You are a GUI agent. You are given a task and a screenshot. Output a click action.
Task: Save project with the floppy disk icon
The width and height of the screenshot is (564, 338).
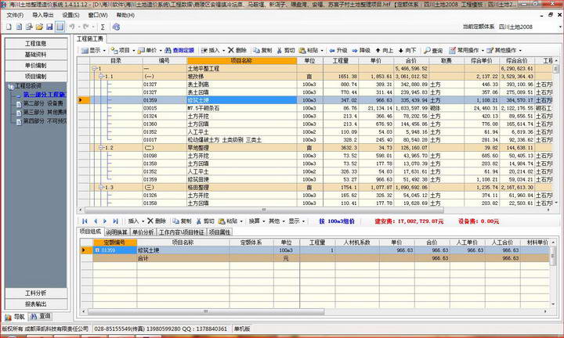click(x=49, y=27)
